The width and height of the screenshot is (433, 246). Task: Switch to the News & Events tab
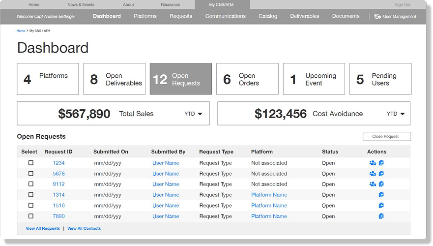(x=81, y=4)
